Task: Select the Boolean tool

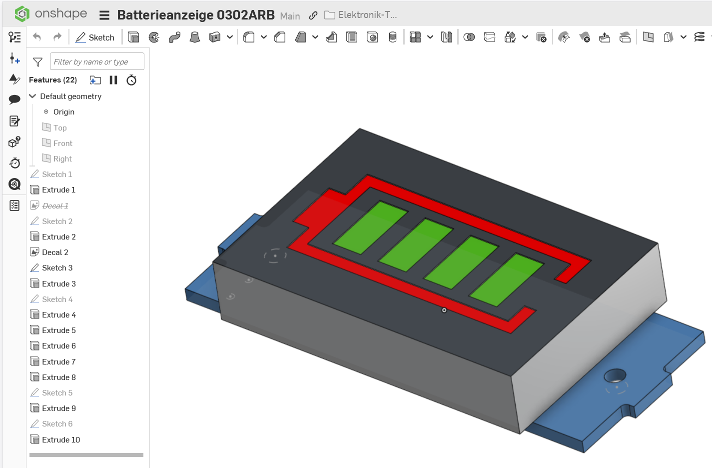Action: [469, 37]
